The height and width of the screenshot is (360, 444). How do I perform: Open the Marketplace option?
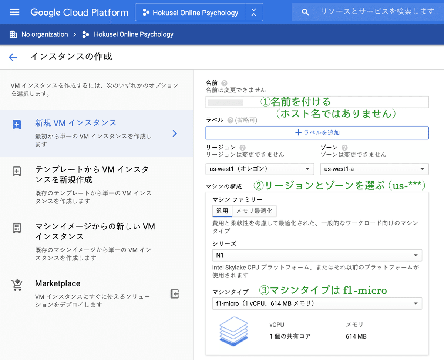tap(96, 294)
